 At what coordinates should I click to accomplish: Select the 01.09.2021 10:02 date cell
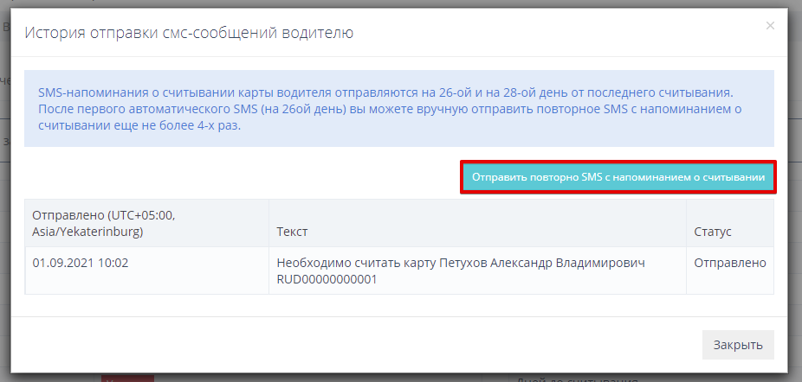coord(81,263)
